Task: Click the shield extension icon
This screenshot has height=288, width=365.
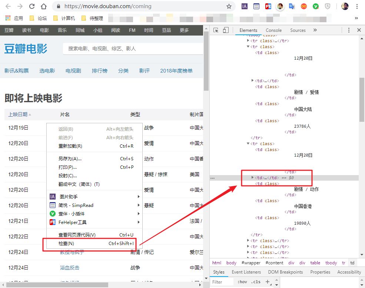Action: pyautogui.click(x=328, y=6)
